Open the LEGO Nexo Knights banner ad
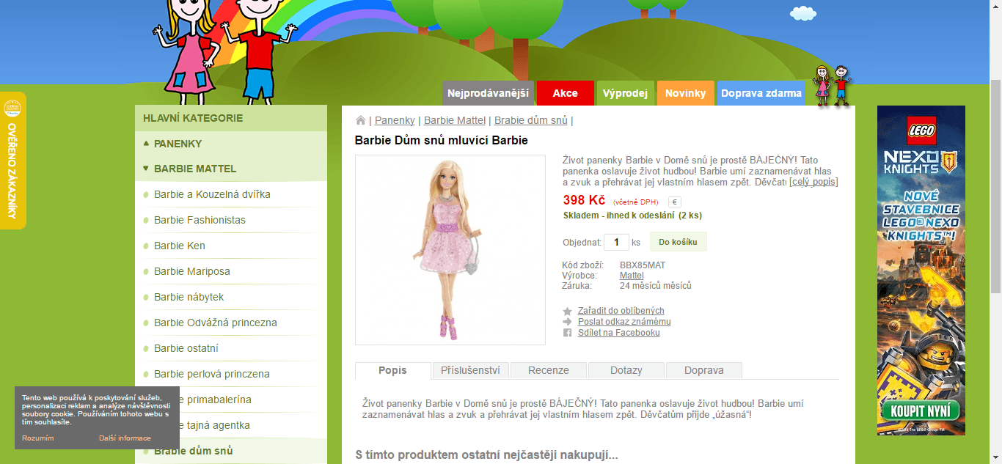Viewport: 1002px width, 464px height. coord(921,270)
